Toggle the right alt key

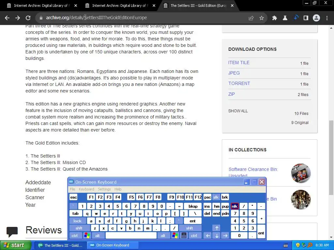163,236
